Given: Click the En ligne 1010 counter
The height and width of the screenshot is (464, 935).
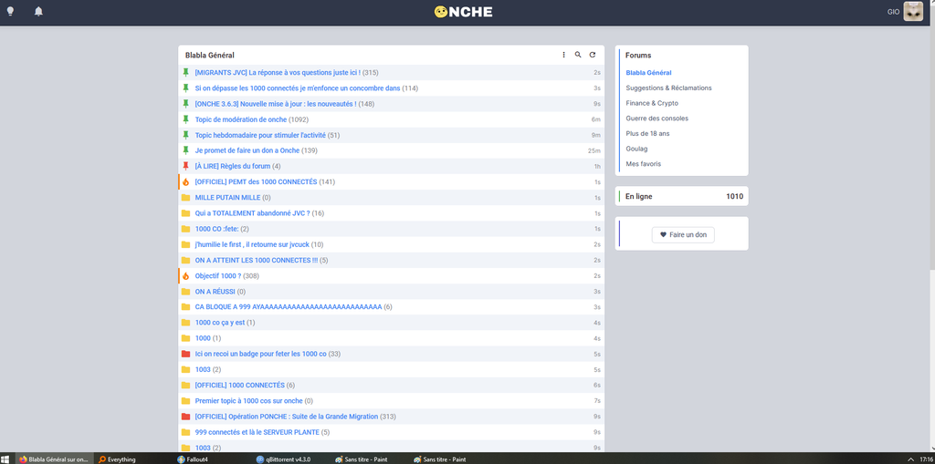Looking at the screenshot, I should click(x=681, y=196).
